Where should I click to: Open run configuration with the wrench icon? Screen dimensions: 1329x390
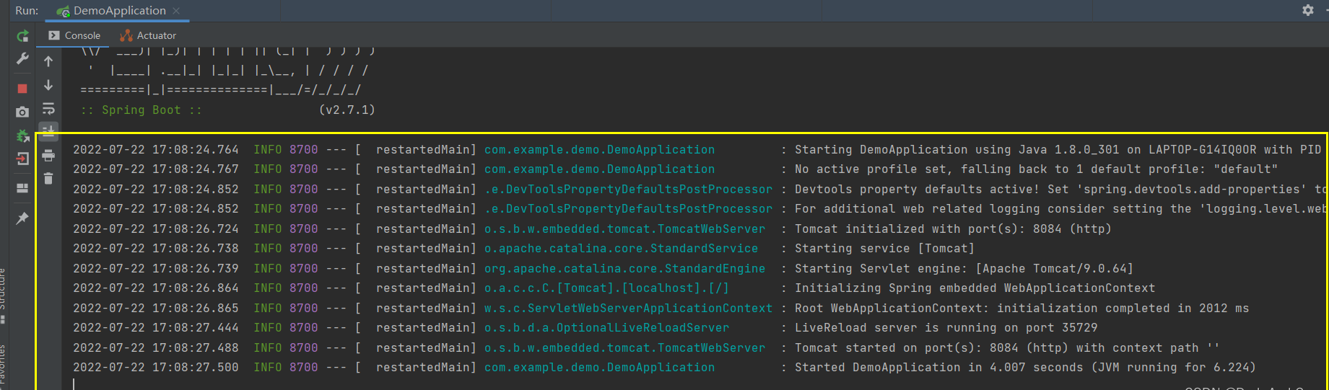[x=22, y=59]
